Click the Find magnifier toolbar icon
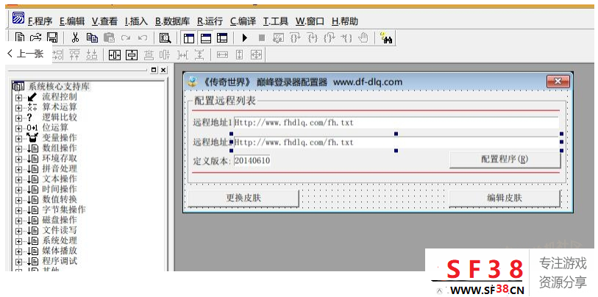598x297 pixels. 165,38
